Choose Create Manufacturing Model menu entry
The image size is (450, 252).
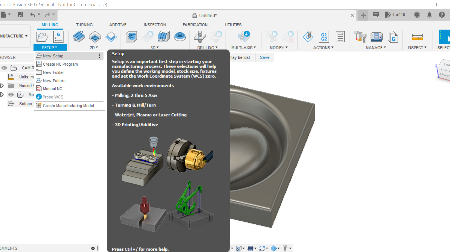click(69, 106)
